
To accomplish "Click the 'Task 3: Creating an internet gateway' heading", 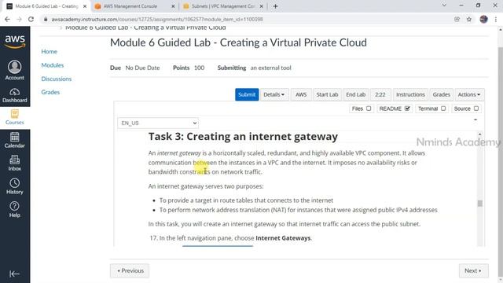I will pyautogui.click(x=243, y=136).
